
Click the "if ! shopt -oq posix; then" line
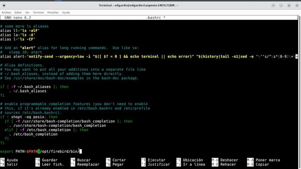[x=29, y=117]
